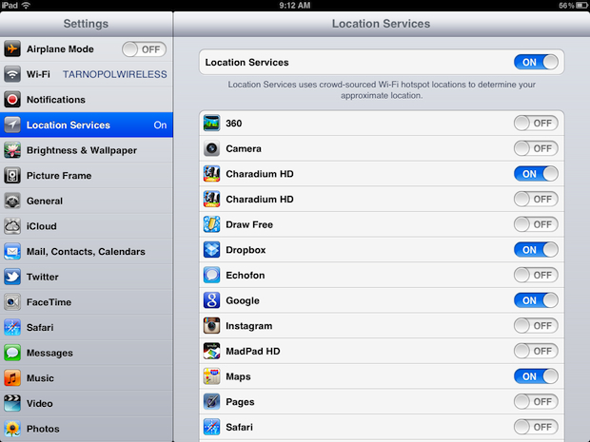Viewport: 590px width, 442px height.
Task: Tap the Draw Free app icon
Action: coord(211,224)
